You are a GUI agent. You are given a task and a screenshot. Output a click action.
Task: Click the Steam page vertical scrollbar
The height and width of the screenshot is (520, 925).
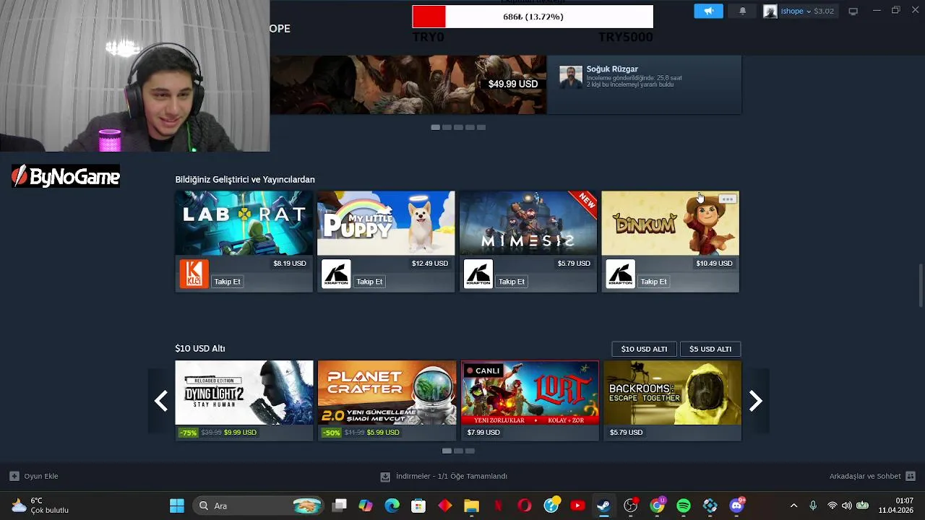(921, 285)
